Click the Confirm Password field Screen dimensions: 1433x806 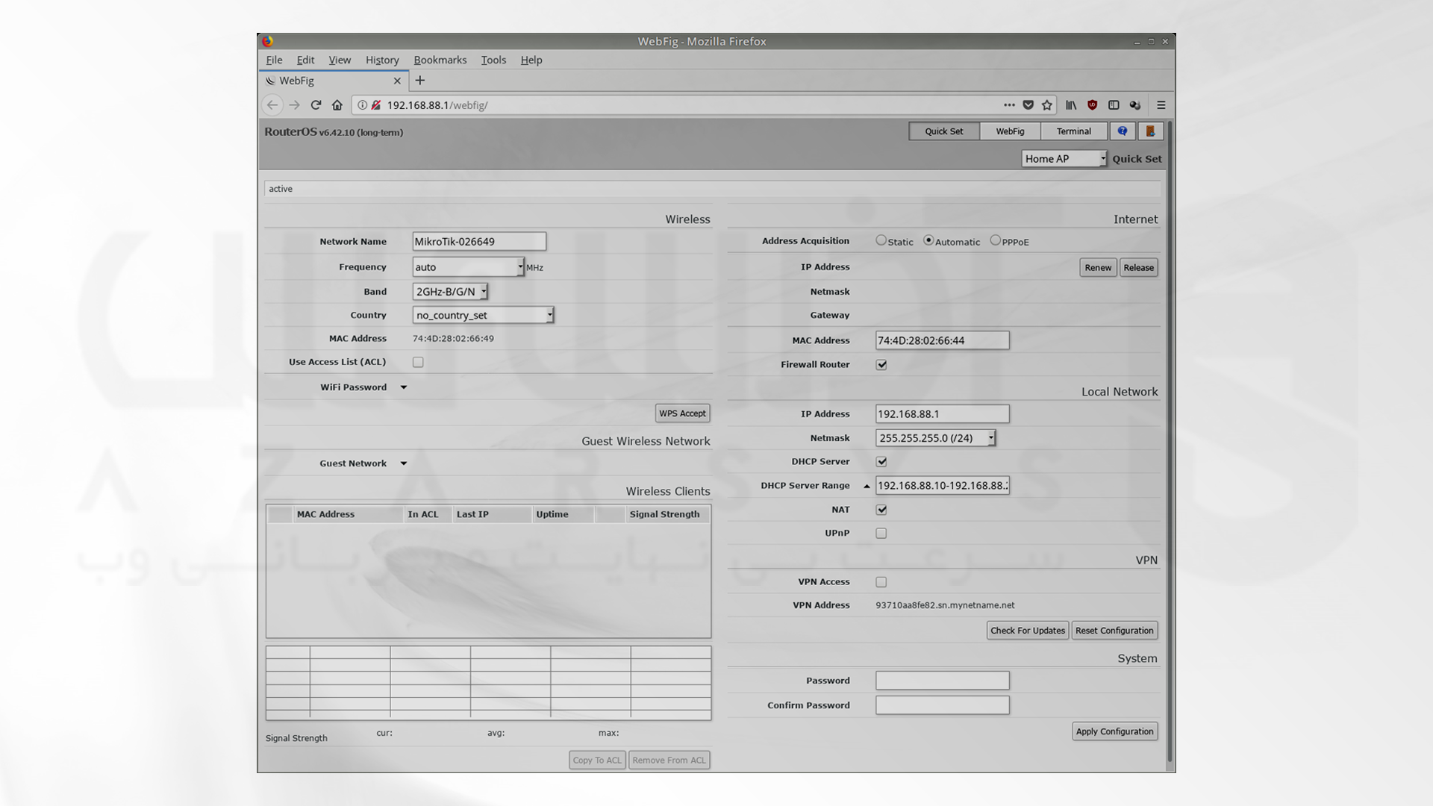942,705
